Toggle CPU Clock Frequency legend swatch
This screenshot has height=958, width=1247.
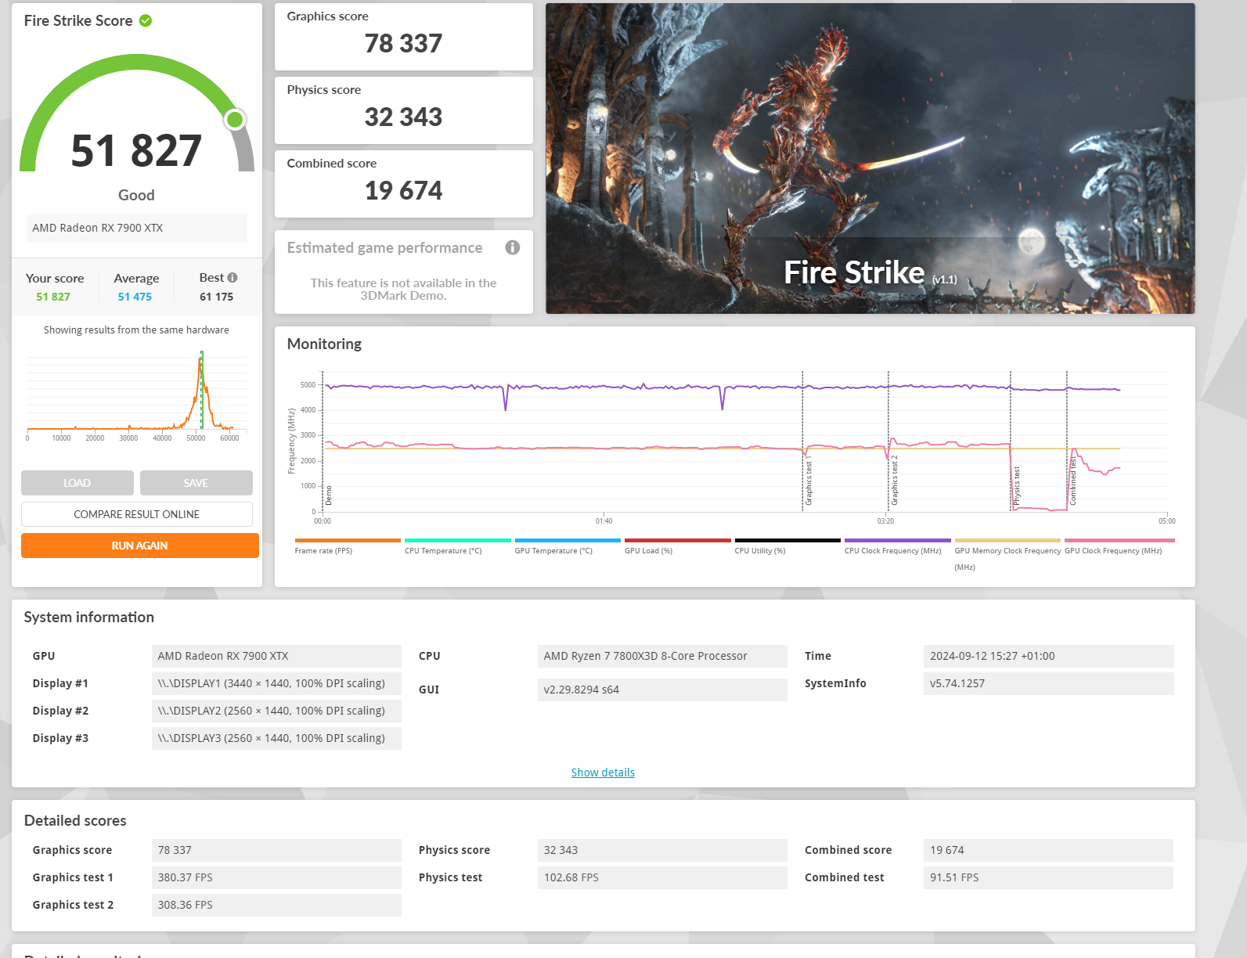click(x=898, y=540)
